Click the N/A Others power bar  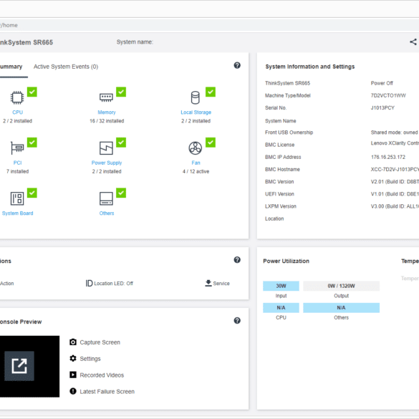point(341,308)
